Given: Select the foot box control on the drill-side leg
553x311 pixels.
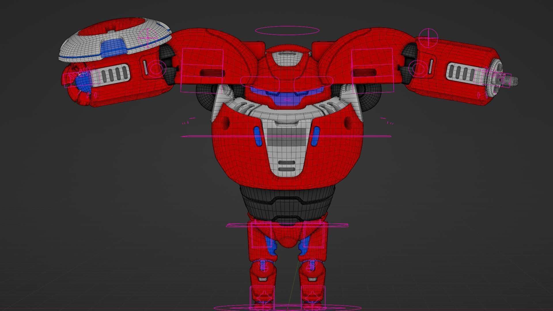Looking at the screenshot, I should point(313,298).
